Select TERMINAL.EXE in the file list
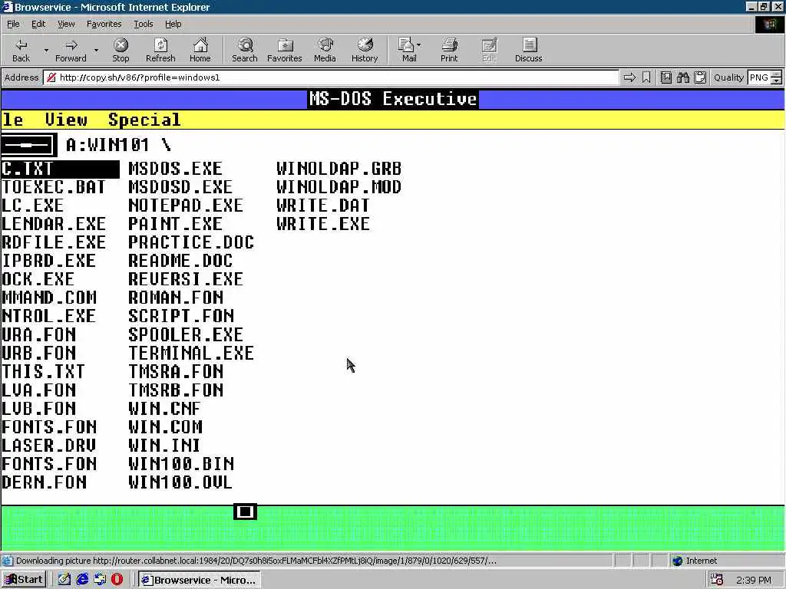The height and width of the screenshot is (589, 786). [x=191, y=353]
